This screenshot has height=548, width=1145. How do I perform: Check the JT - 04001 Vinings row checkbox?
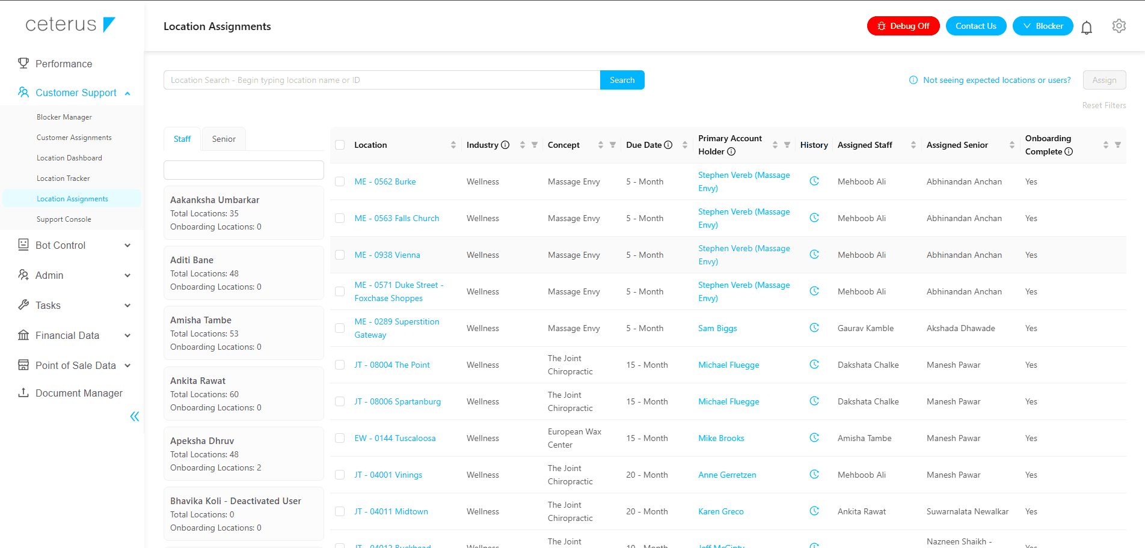(340, 475)
